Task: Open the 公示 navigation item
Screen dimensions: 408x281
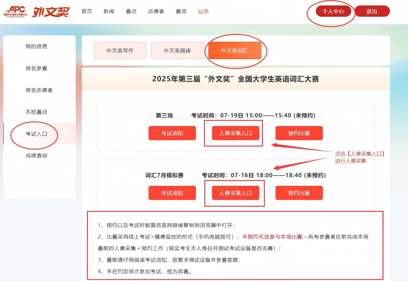Action: point(203,12)
